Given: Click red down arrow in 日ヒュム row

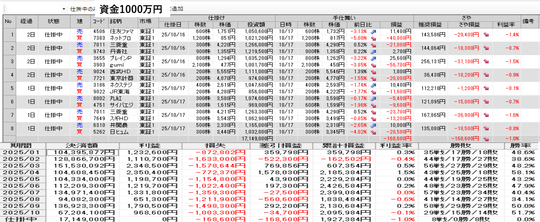Looking at the screenshot, I should click(x=373, y=132).
